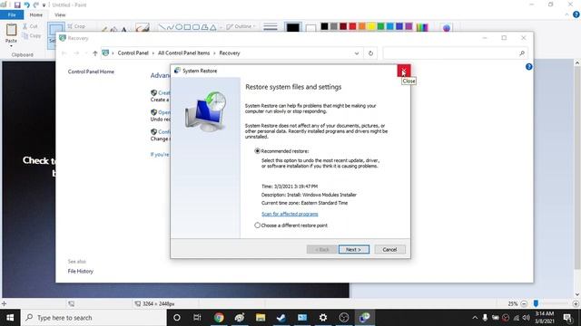Close the System Restore dialog
581x326 pixels.
click(404, 71)
